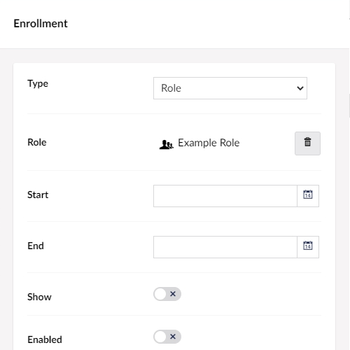Viewport: 350px width, 350px height.
Task: Click the group icon beside Example Role
Action: pyautogui.click(x=166, y=144)
